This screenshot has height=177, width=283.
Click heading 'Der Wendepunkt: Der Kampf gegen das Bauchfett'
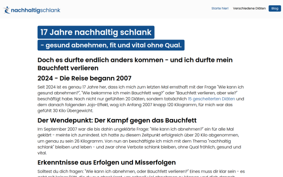(117, 120)
